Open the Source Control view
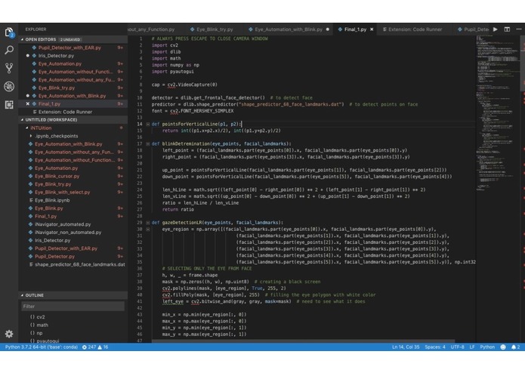Image resolution: width=525 pixels, height=373 pixels. [9, 68]
